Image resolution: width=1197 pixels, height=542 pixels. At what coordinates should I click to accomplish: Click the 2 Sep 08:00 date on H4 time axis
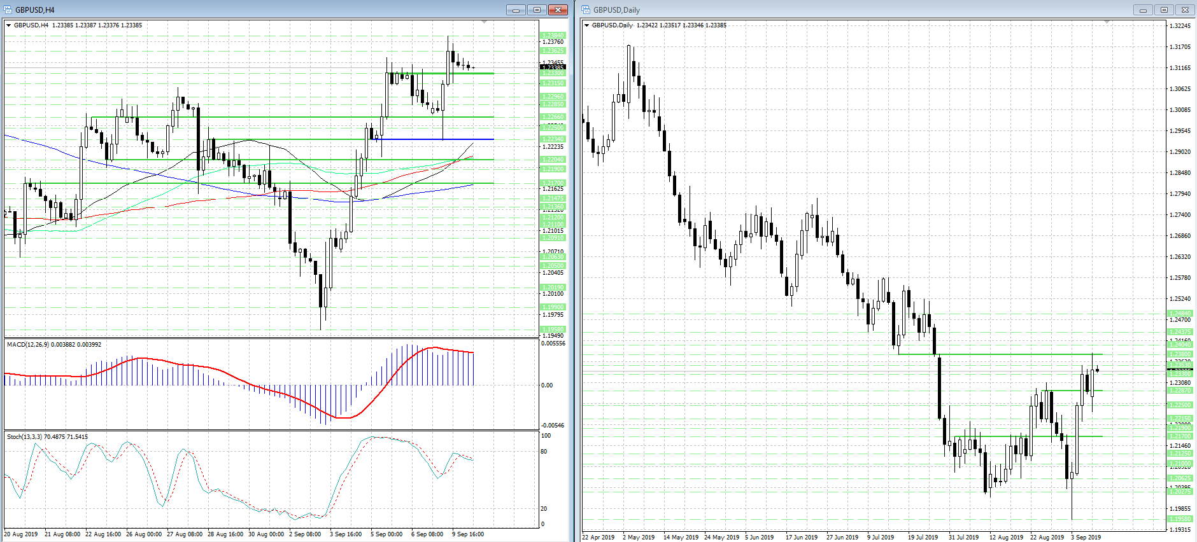click(x=305, y=534)
